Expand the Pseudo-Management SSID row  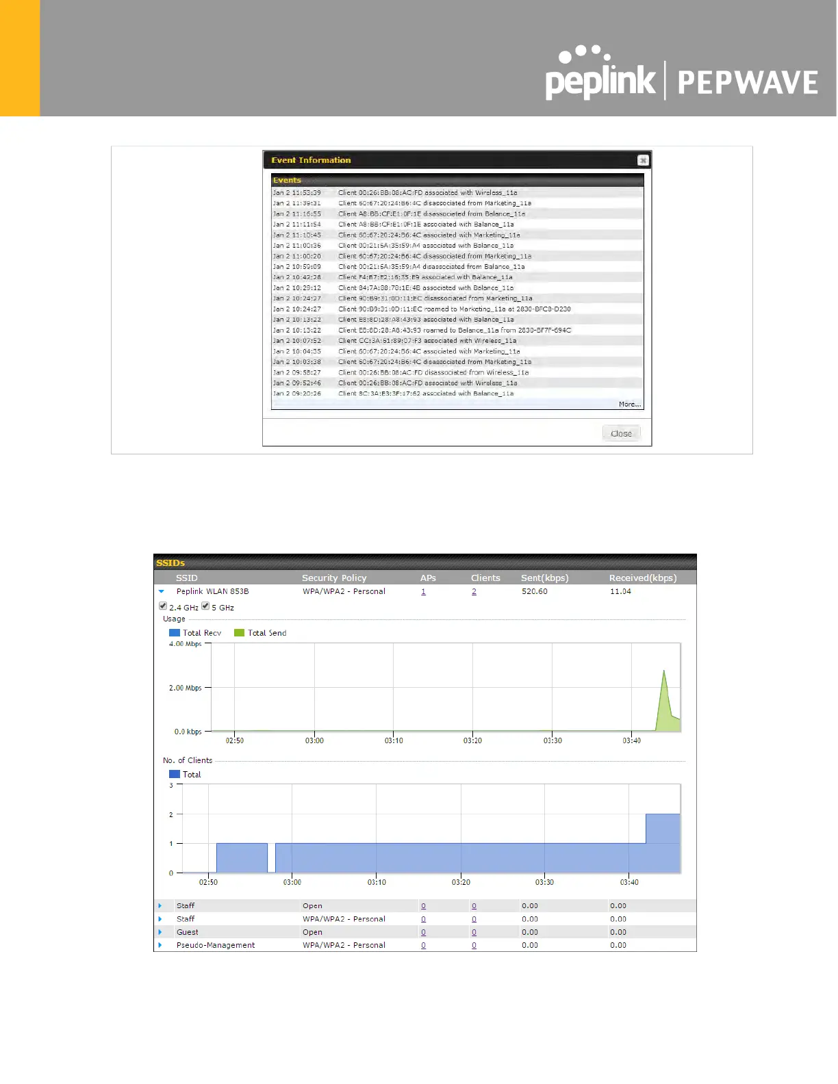click(x=160, y=945)
